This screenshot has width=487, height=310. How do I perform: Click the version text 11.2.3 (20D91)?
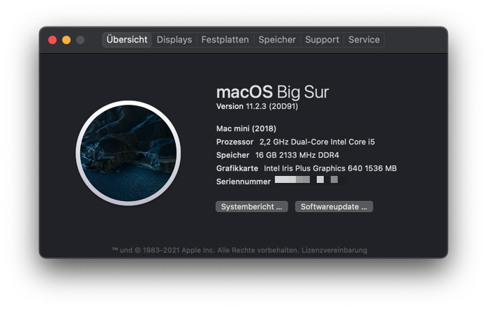click(x=272, y=106)
